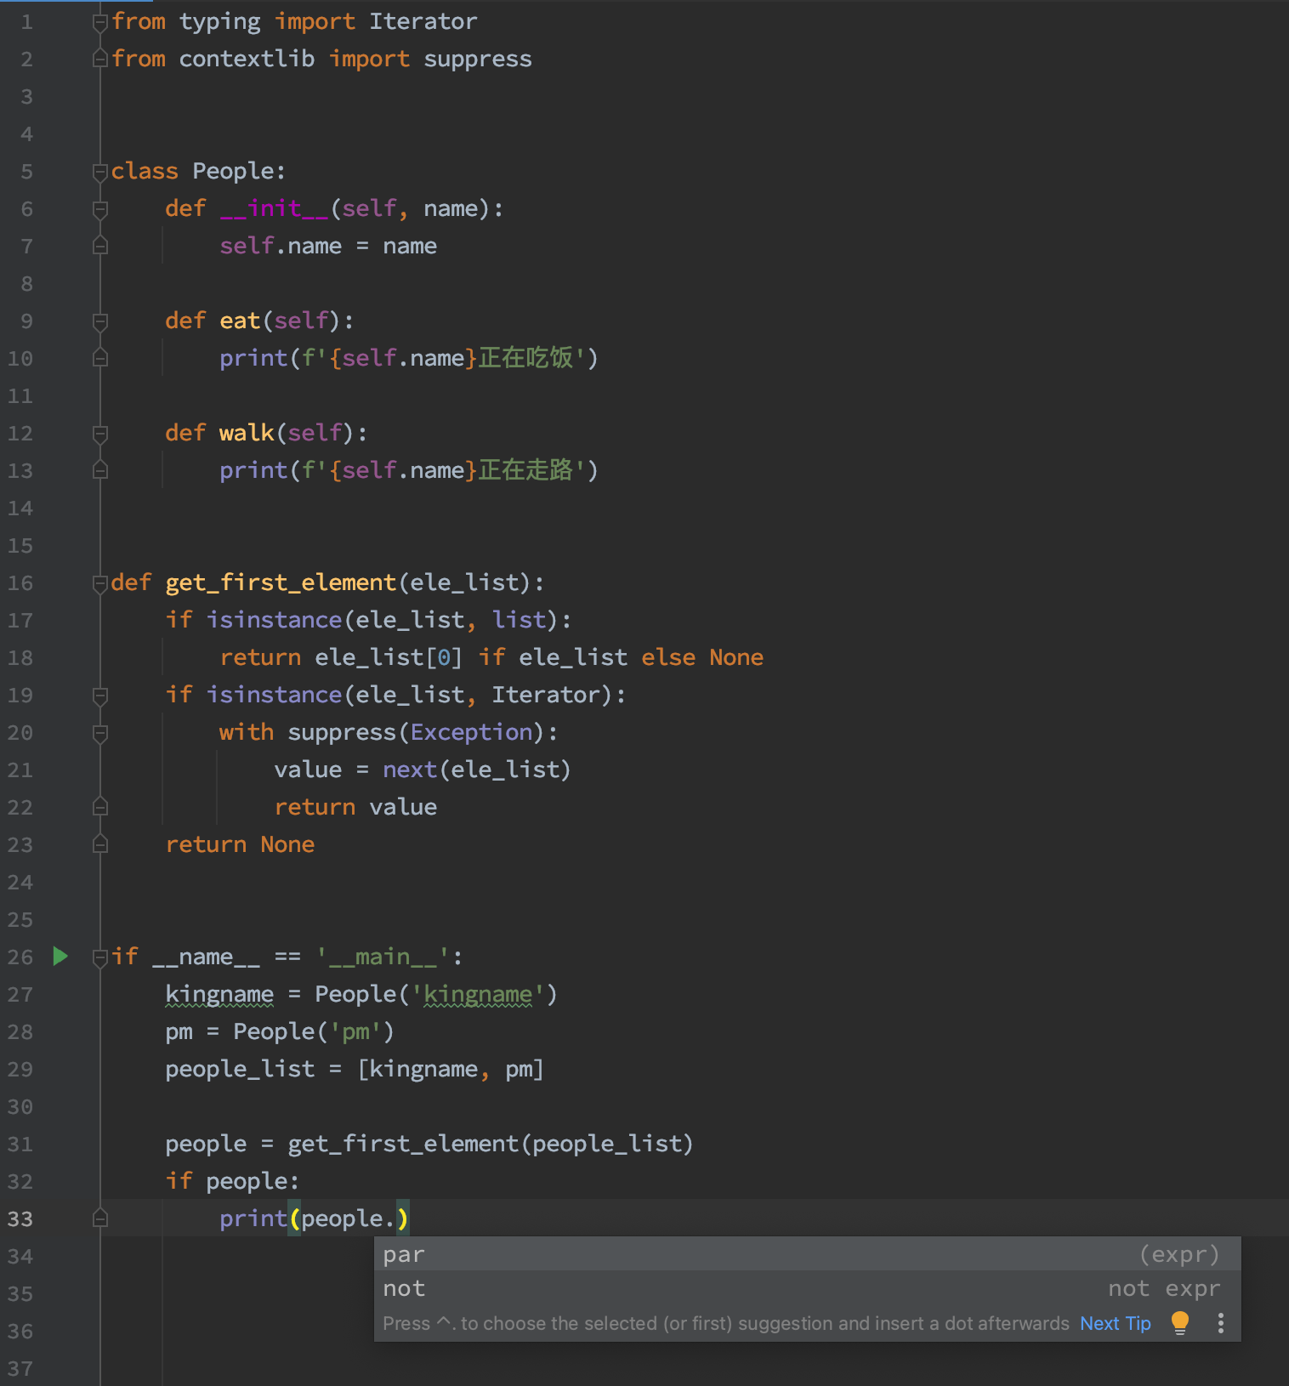Click the lightbulb tip icon in popup
Viewport: 1289px width, 1386px height.
click(x=1180, y=1323)
